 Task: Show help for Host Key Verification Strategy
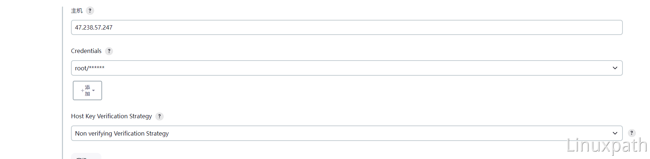pyautogui.click(x=159, y=116)
